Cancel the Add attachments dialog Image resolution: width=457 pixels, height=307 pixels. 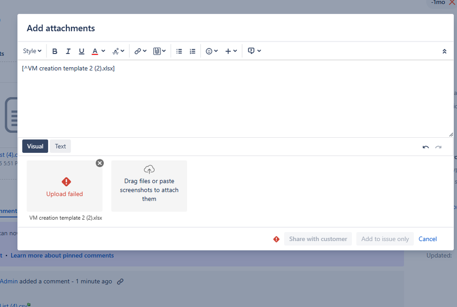428,239
